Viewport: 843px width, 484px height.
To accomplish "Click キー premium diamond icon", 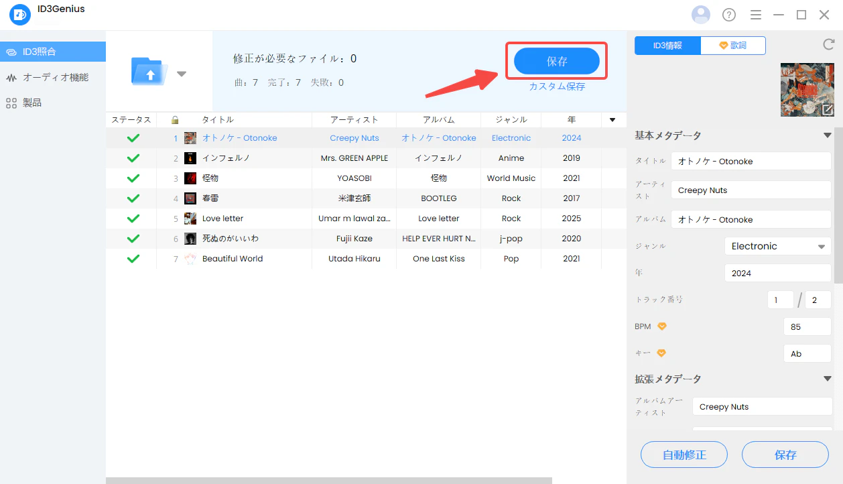I will pyautogui.click(x=662, y=353).
